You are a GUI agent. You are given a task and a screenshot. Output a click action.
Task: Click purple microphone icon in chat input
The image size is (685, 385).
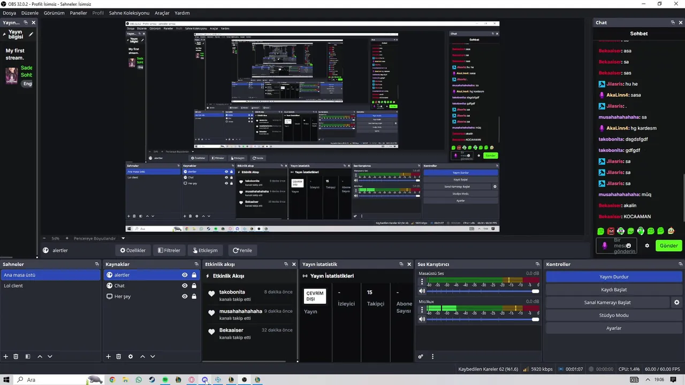(x=605, y=245)
